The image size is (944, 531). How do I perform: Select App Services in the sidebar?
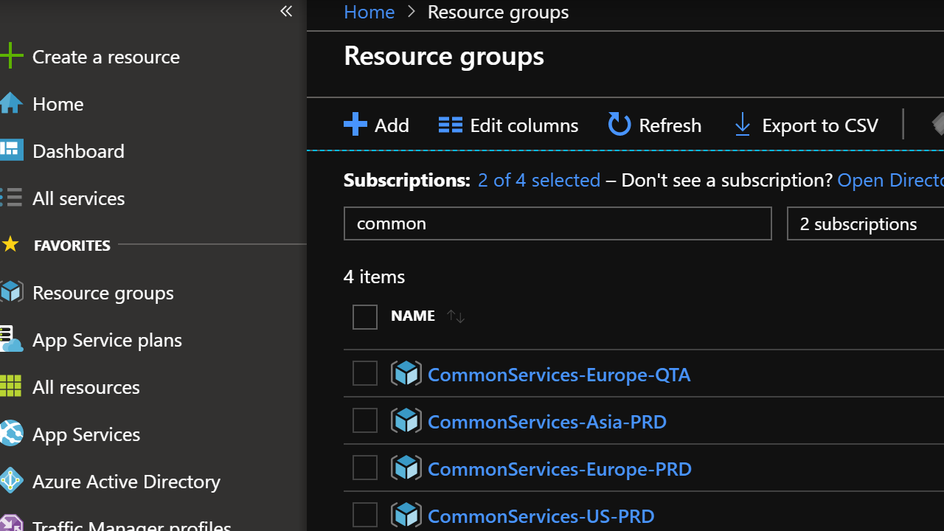(x=86, y=434)
